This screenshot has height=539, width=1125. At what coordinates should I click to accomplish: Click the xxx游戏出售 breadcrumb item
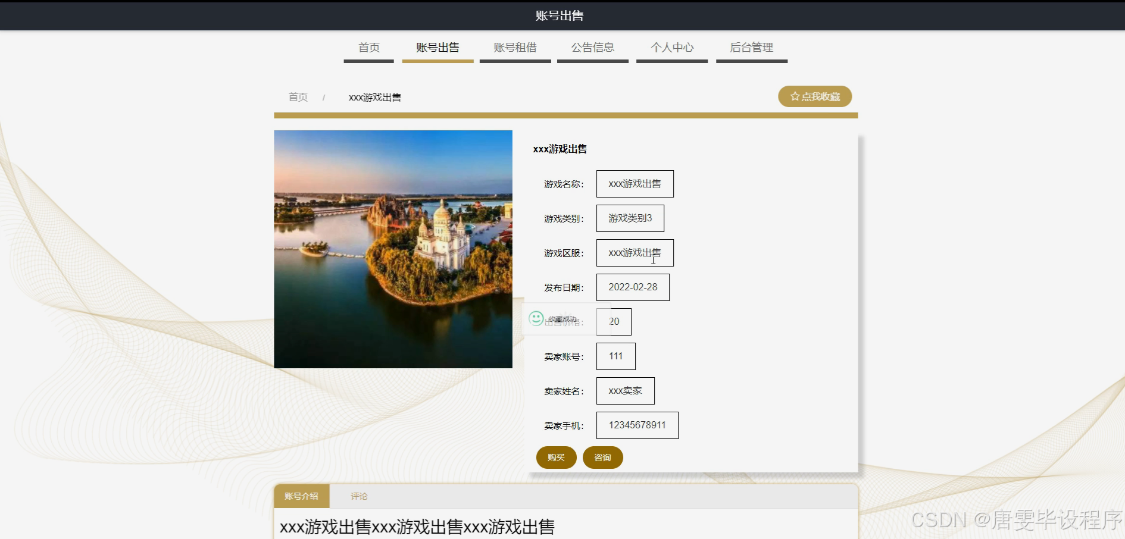tap(375, 97)
